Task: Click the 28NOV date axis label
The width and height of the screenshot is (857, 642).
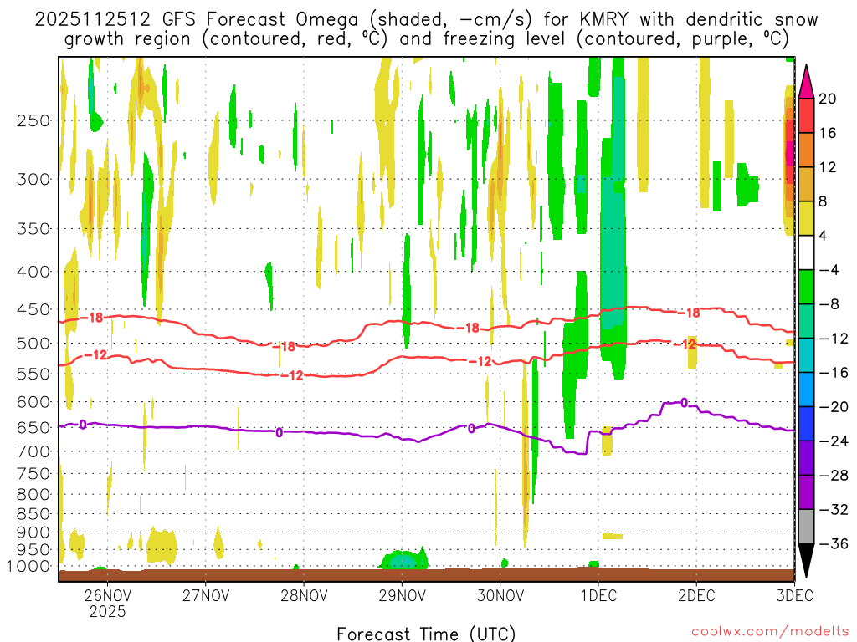Action: point(304,595)
